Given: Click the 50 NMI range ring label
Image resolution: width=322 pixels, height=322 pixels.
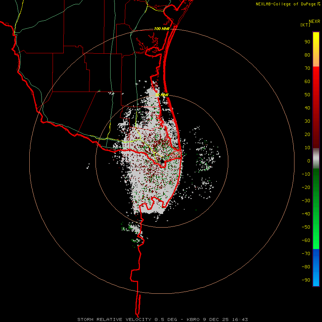Looking at the screenshot, I should 162,95.
